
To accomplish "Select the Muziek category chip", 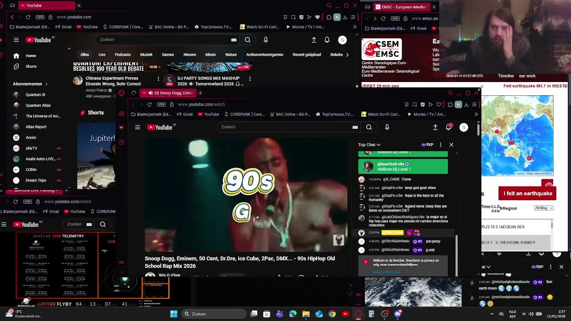I will [x=146, y=54].
